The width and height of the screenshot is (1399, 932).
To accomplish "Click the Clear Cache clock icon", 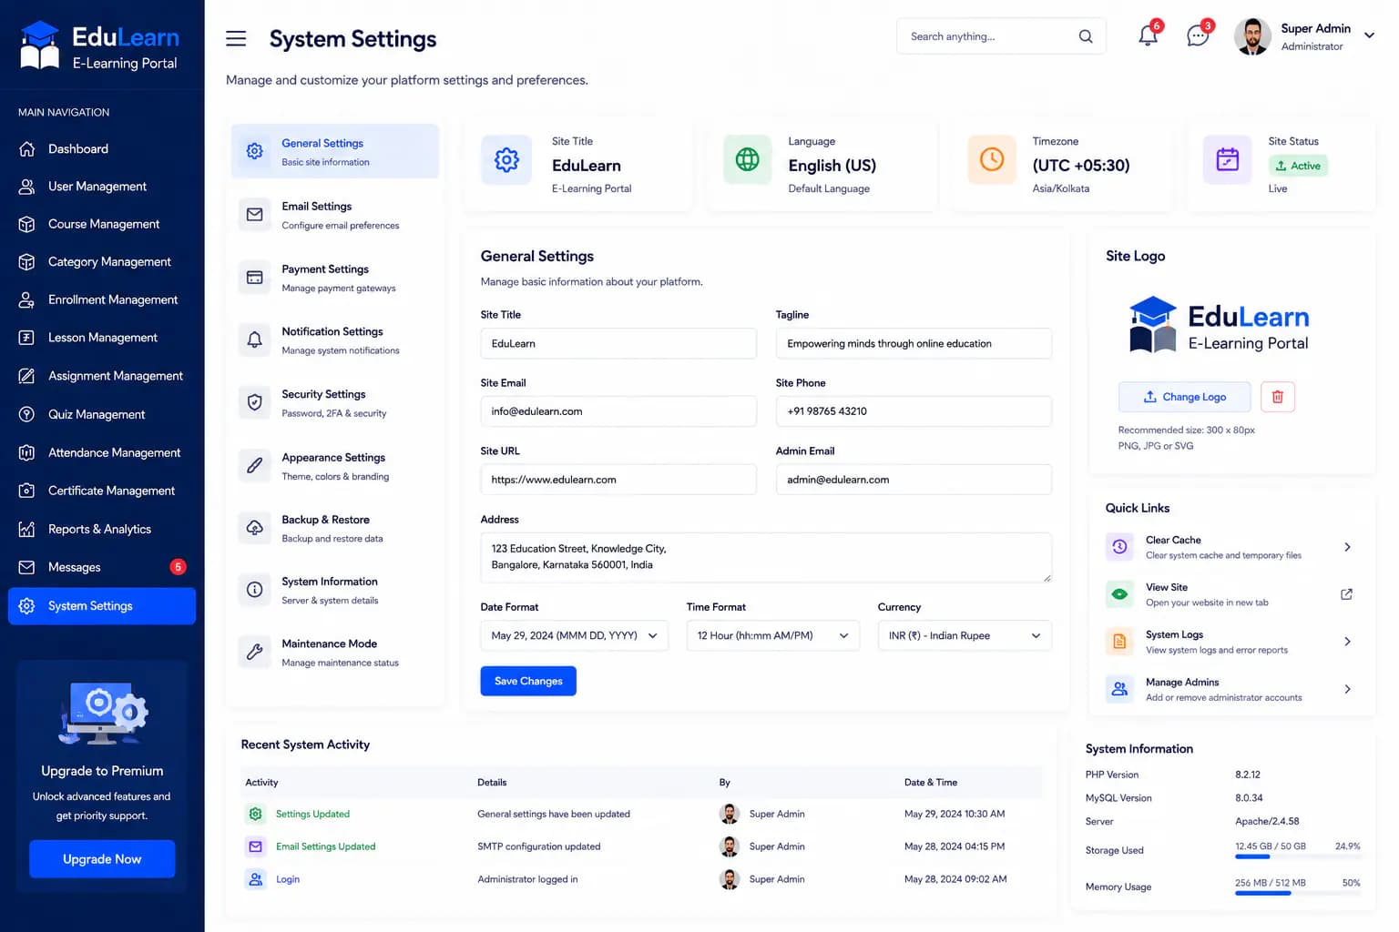I will [x=1119, y=547].
